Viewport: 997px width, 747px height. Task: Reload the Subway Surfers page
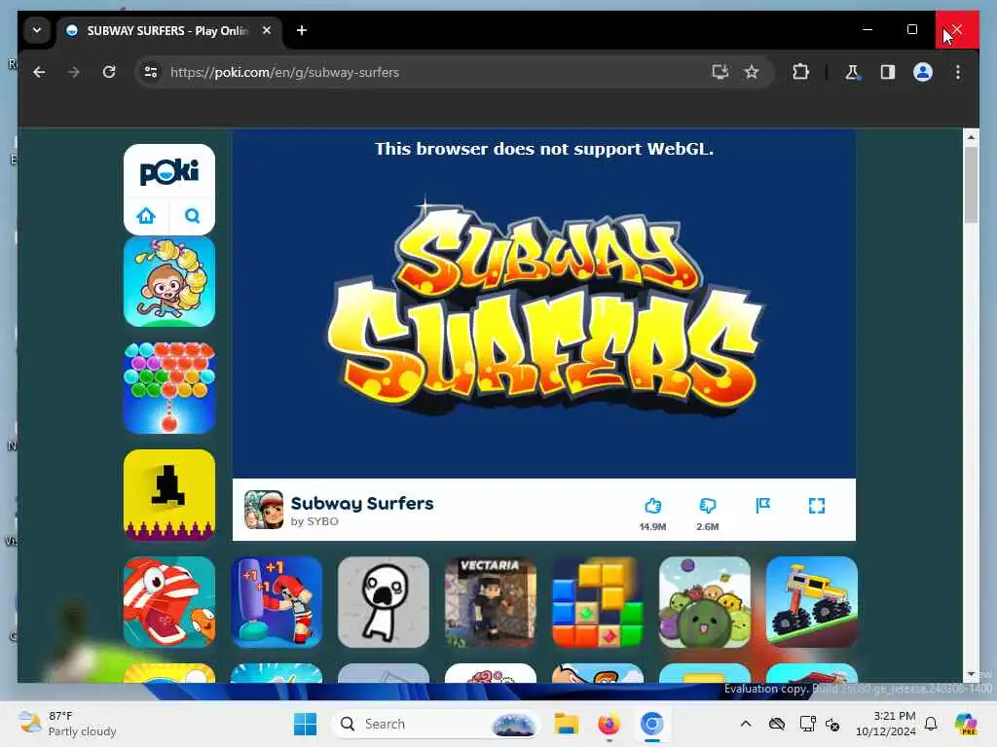click(109, 72)
